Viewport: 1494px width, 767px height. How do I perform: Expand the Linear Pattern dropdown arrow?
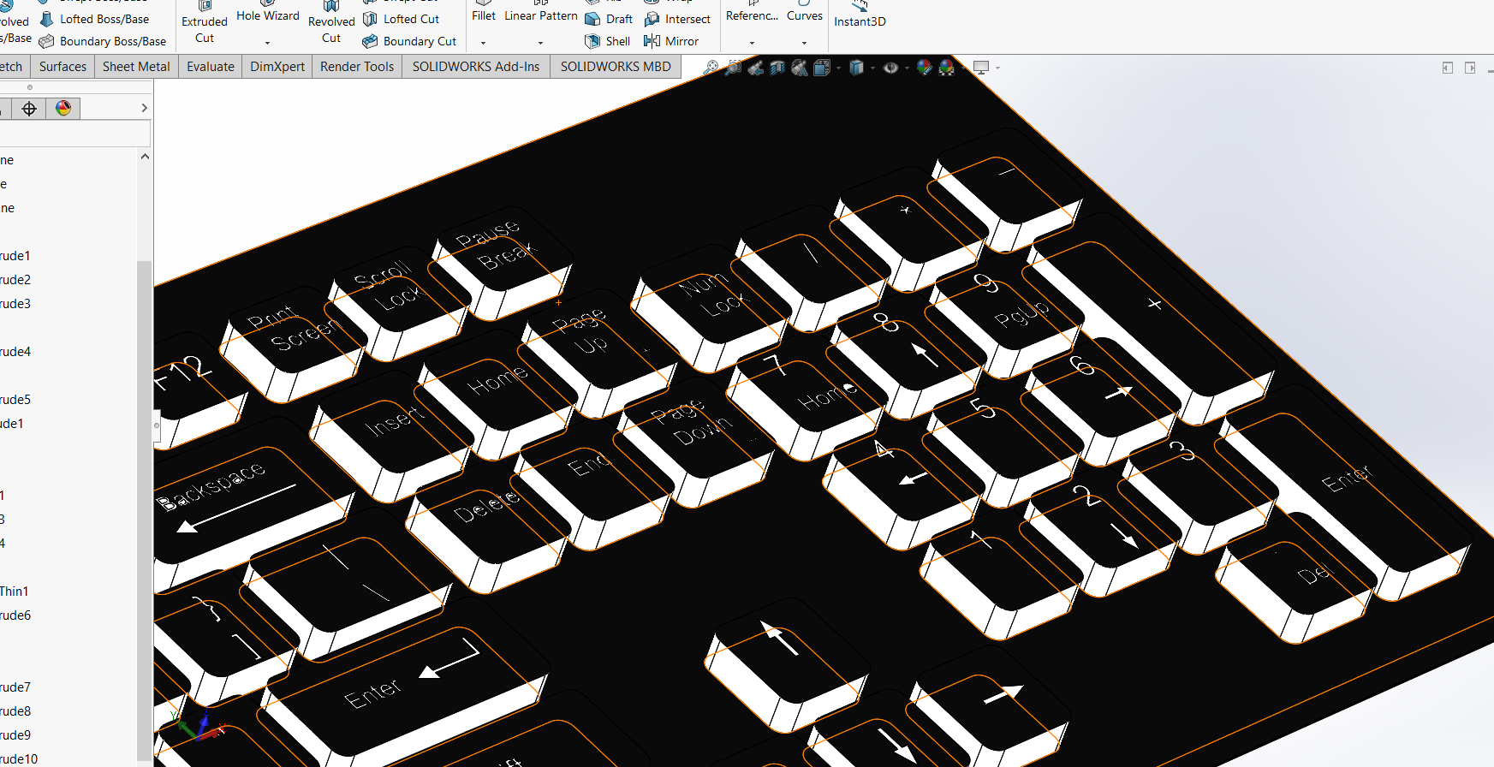pos(540,43)
